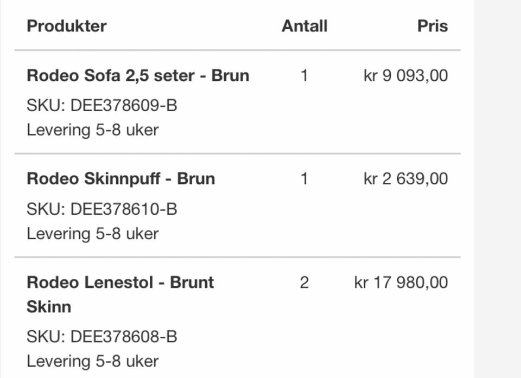Click price kr 17 980,00

coord(401,283)
